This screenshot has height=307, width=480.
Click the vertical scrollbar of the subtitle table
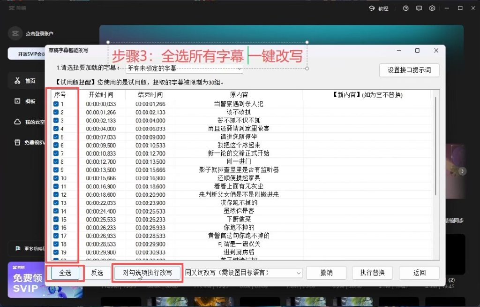(435, 146)
